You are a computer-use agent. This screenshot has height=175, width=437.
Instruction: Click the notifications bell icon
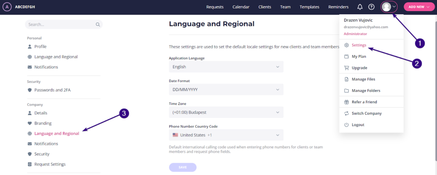[360, 7]
